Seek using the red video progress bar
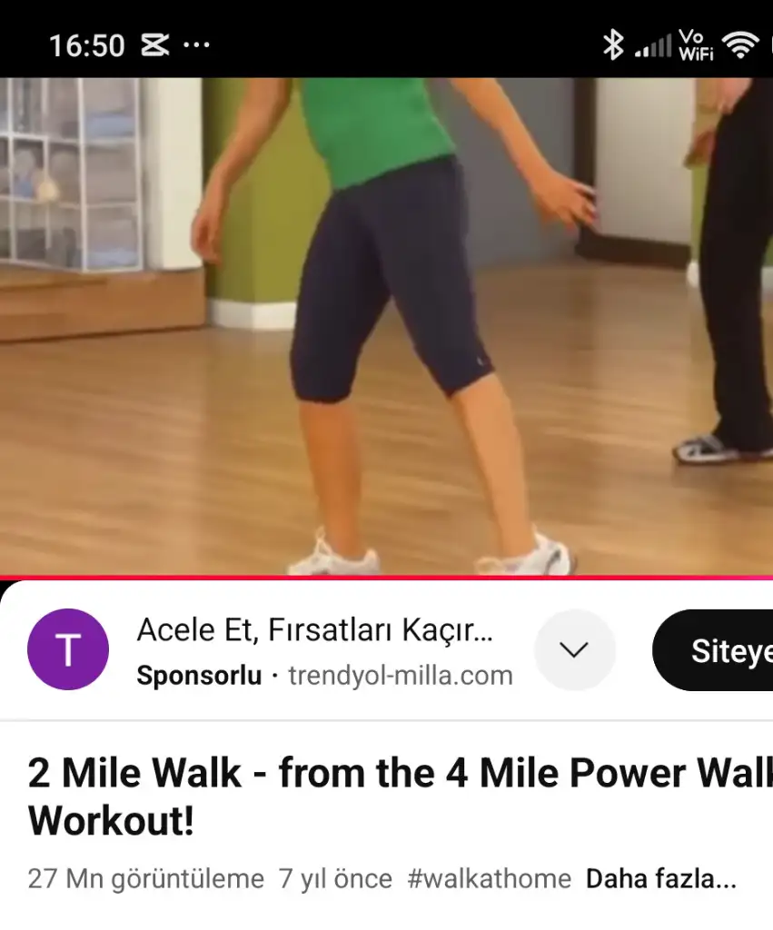This screenshot has width=773, height=930. pyautogui.click(x=386, y=577)
